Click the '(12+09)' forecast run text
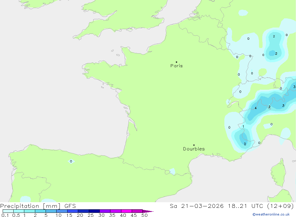The image size is (296, 217). coord(281,206)
